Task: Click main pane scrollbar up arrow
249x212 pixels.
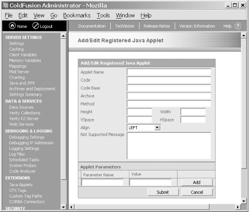Action: 244,36
